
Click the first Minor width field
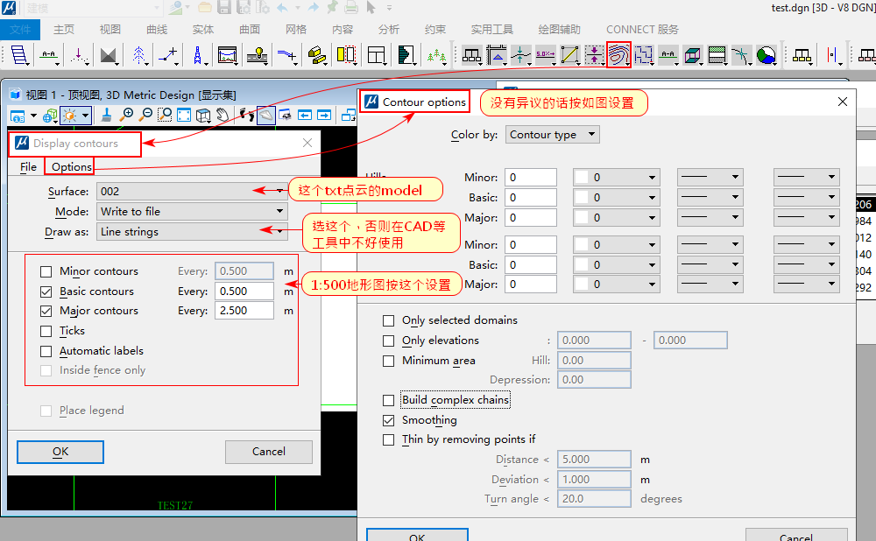(531, 178)
